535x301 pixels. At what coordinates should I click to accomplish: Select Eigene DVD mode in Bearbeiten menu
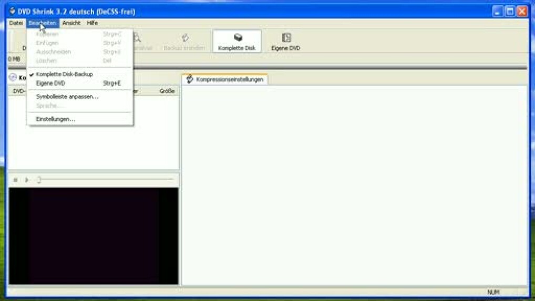(50, 83)
